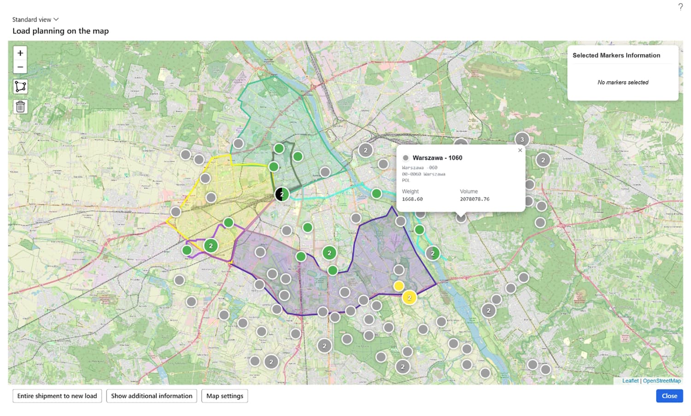Click the gray cluster marker labeled 3
Viewport: 691px width, 416px height.
[x=522, y=139]
